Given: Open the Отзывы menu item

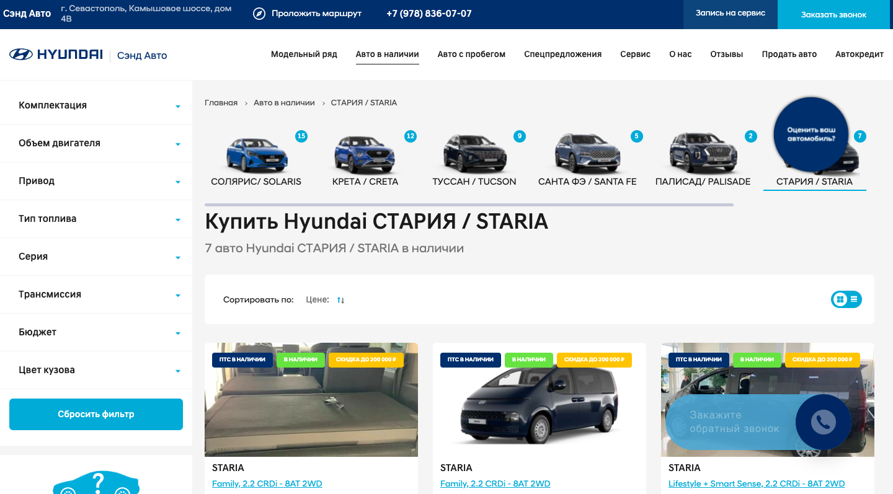Looking at the screenshot, I should coord(727,55).
